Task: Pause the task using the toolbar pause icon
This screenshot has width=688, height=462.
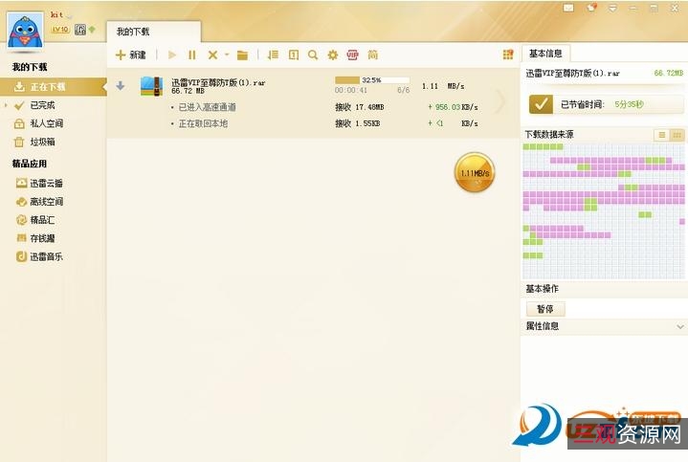Action: pyautogui.click(x=191, y=55)
